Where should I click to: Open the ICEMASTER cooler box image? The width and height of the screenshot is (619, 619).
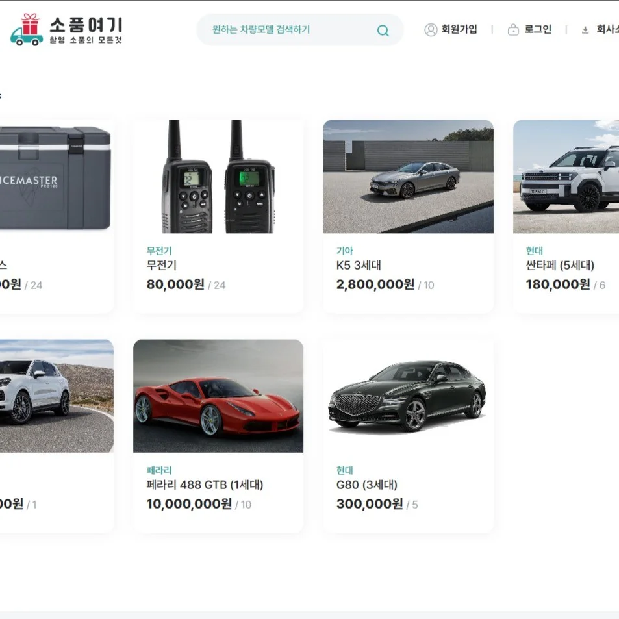click(x=55, y=177)
